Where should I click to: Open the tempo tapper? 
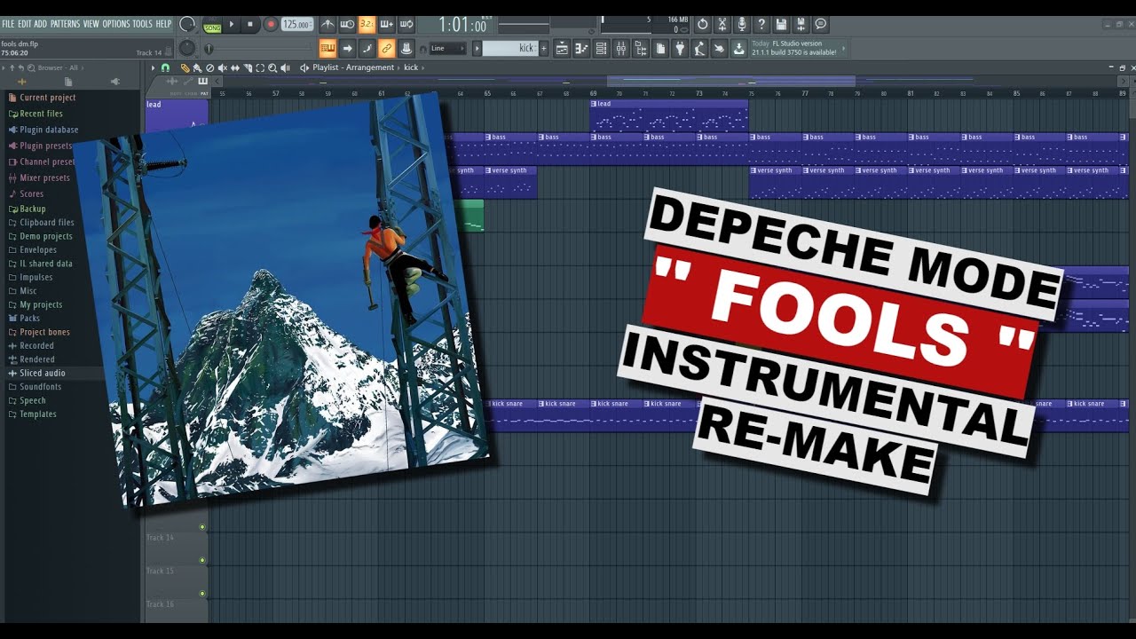point(700,48)
